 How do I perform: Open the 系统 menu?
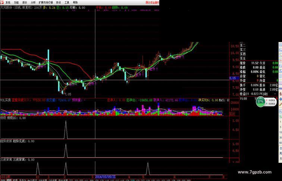click(x=8, y=3)
